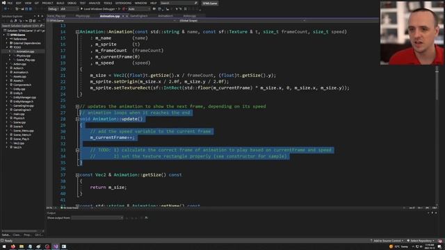Start Local Windows Debugger
The height and width of the screenshot is (250, 445).
point(98,9)
